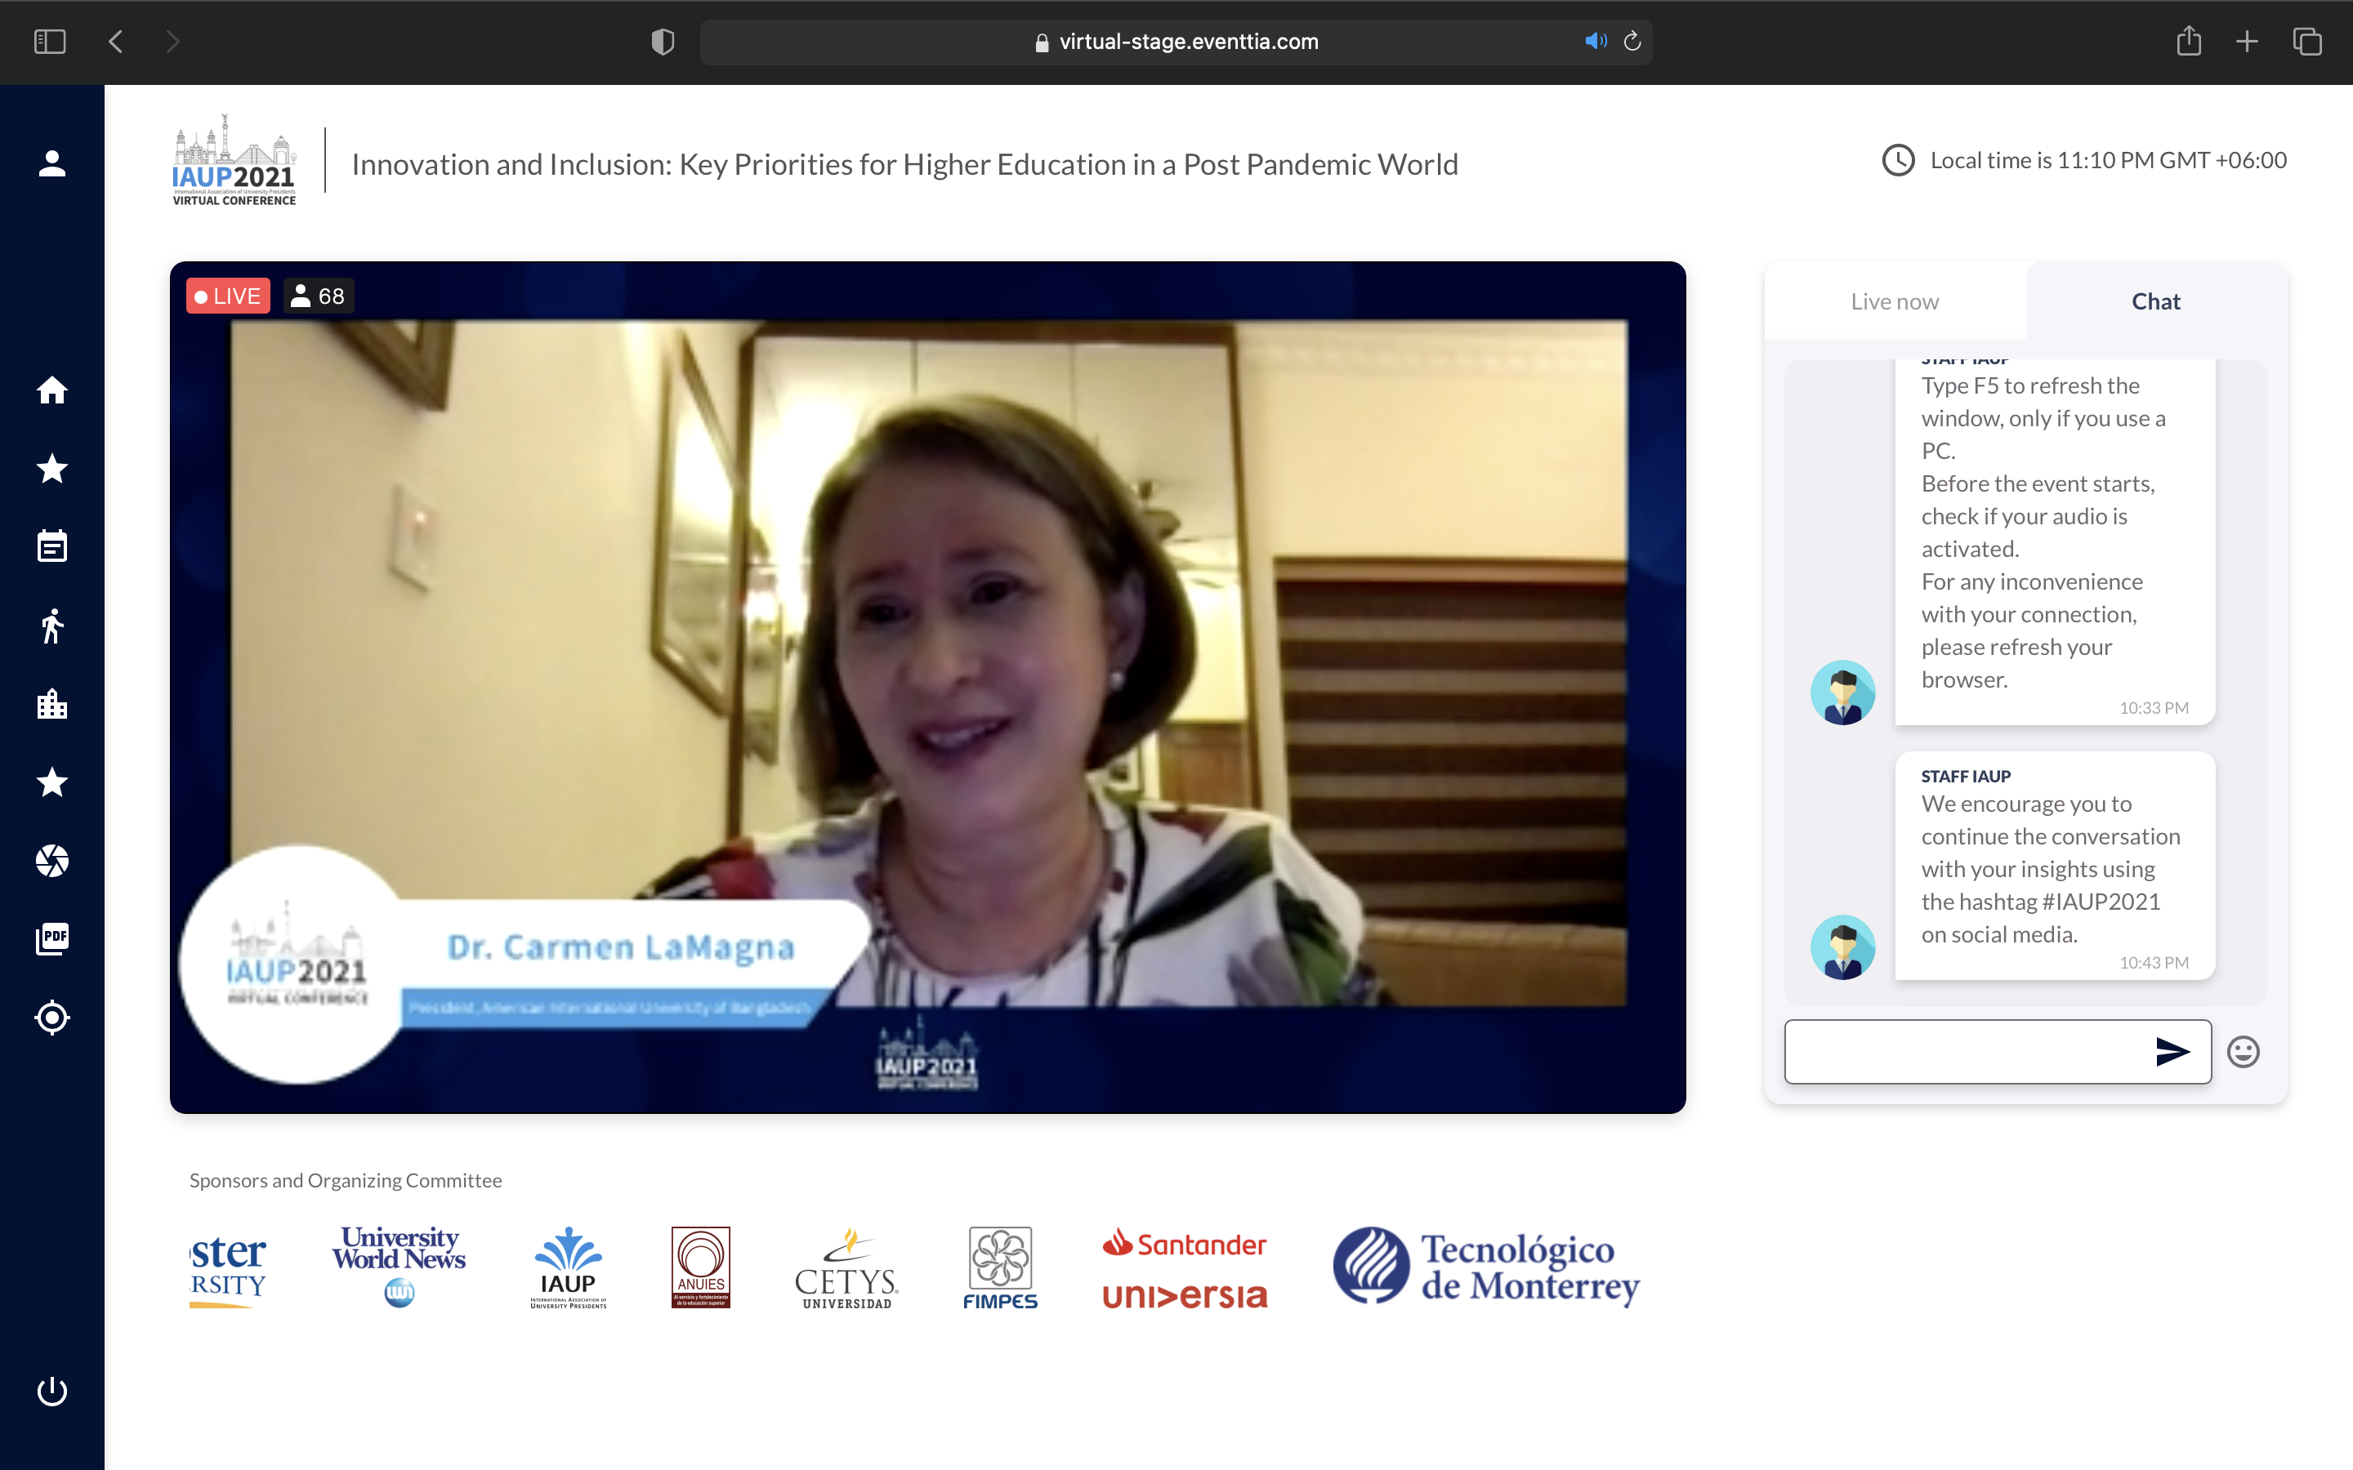Click the walking person activities icon
Image resolution: width=2353 pixels, height=1470 pixels.
[x=51, y=626]
